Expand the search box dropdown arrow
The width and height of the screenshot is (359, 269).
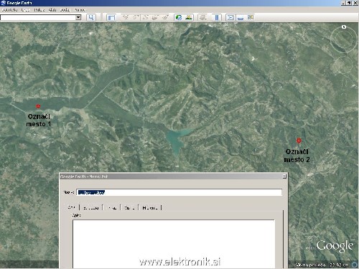(78, 17)
